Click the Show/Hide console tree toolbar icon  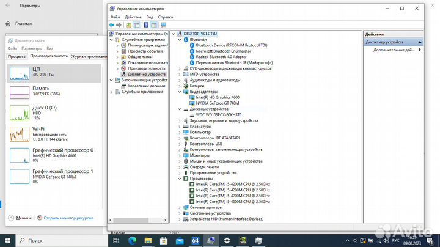click(x=137, y=25)
